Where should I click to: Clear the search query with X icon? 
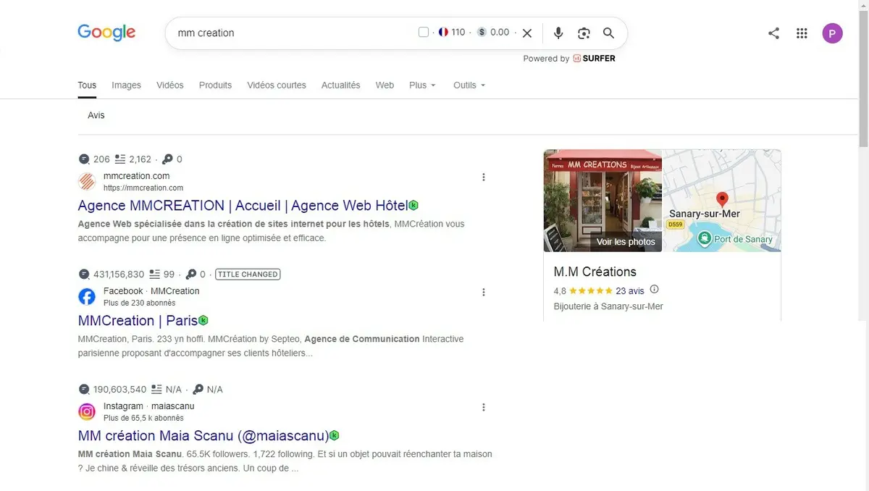pyautogui.click(x=527, y=33)
